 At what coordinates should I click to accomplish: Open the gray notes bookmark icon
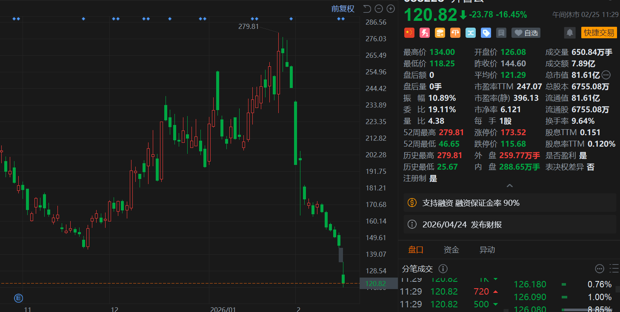pos(501,33)
